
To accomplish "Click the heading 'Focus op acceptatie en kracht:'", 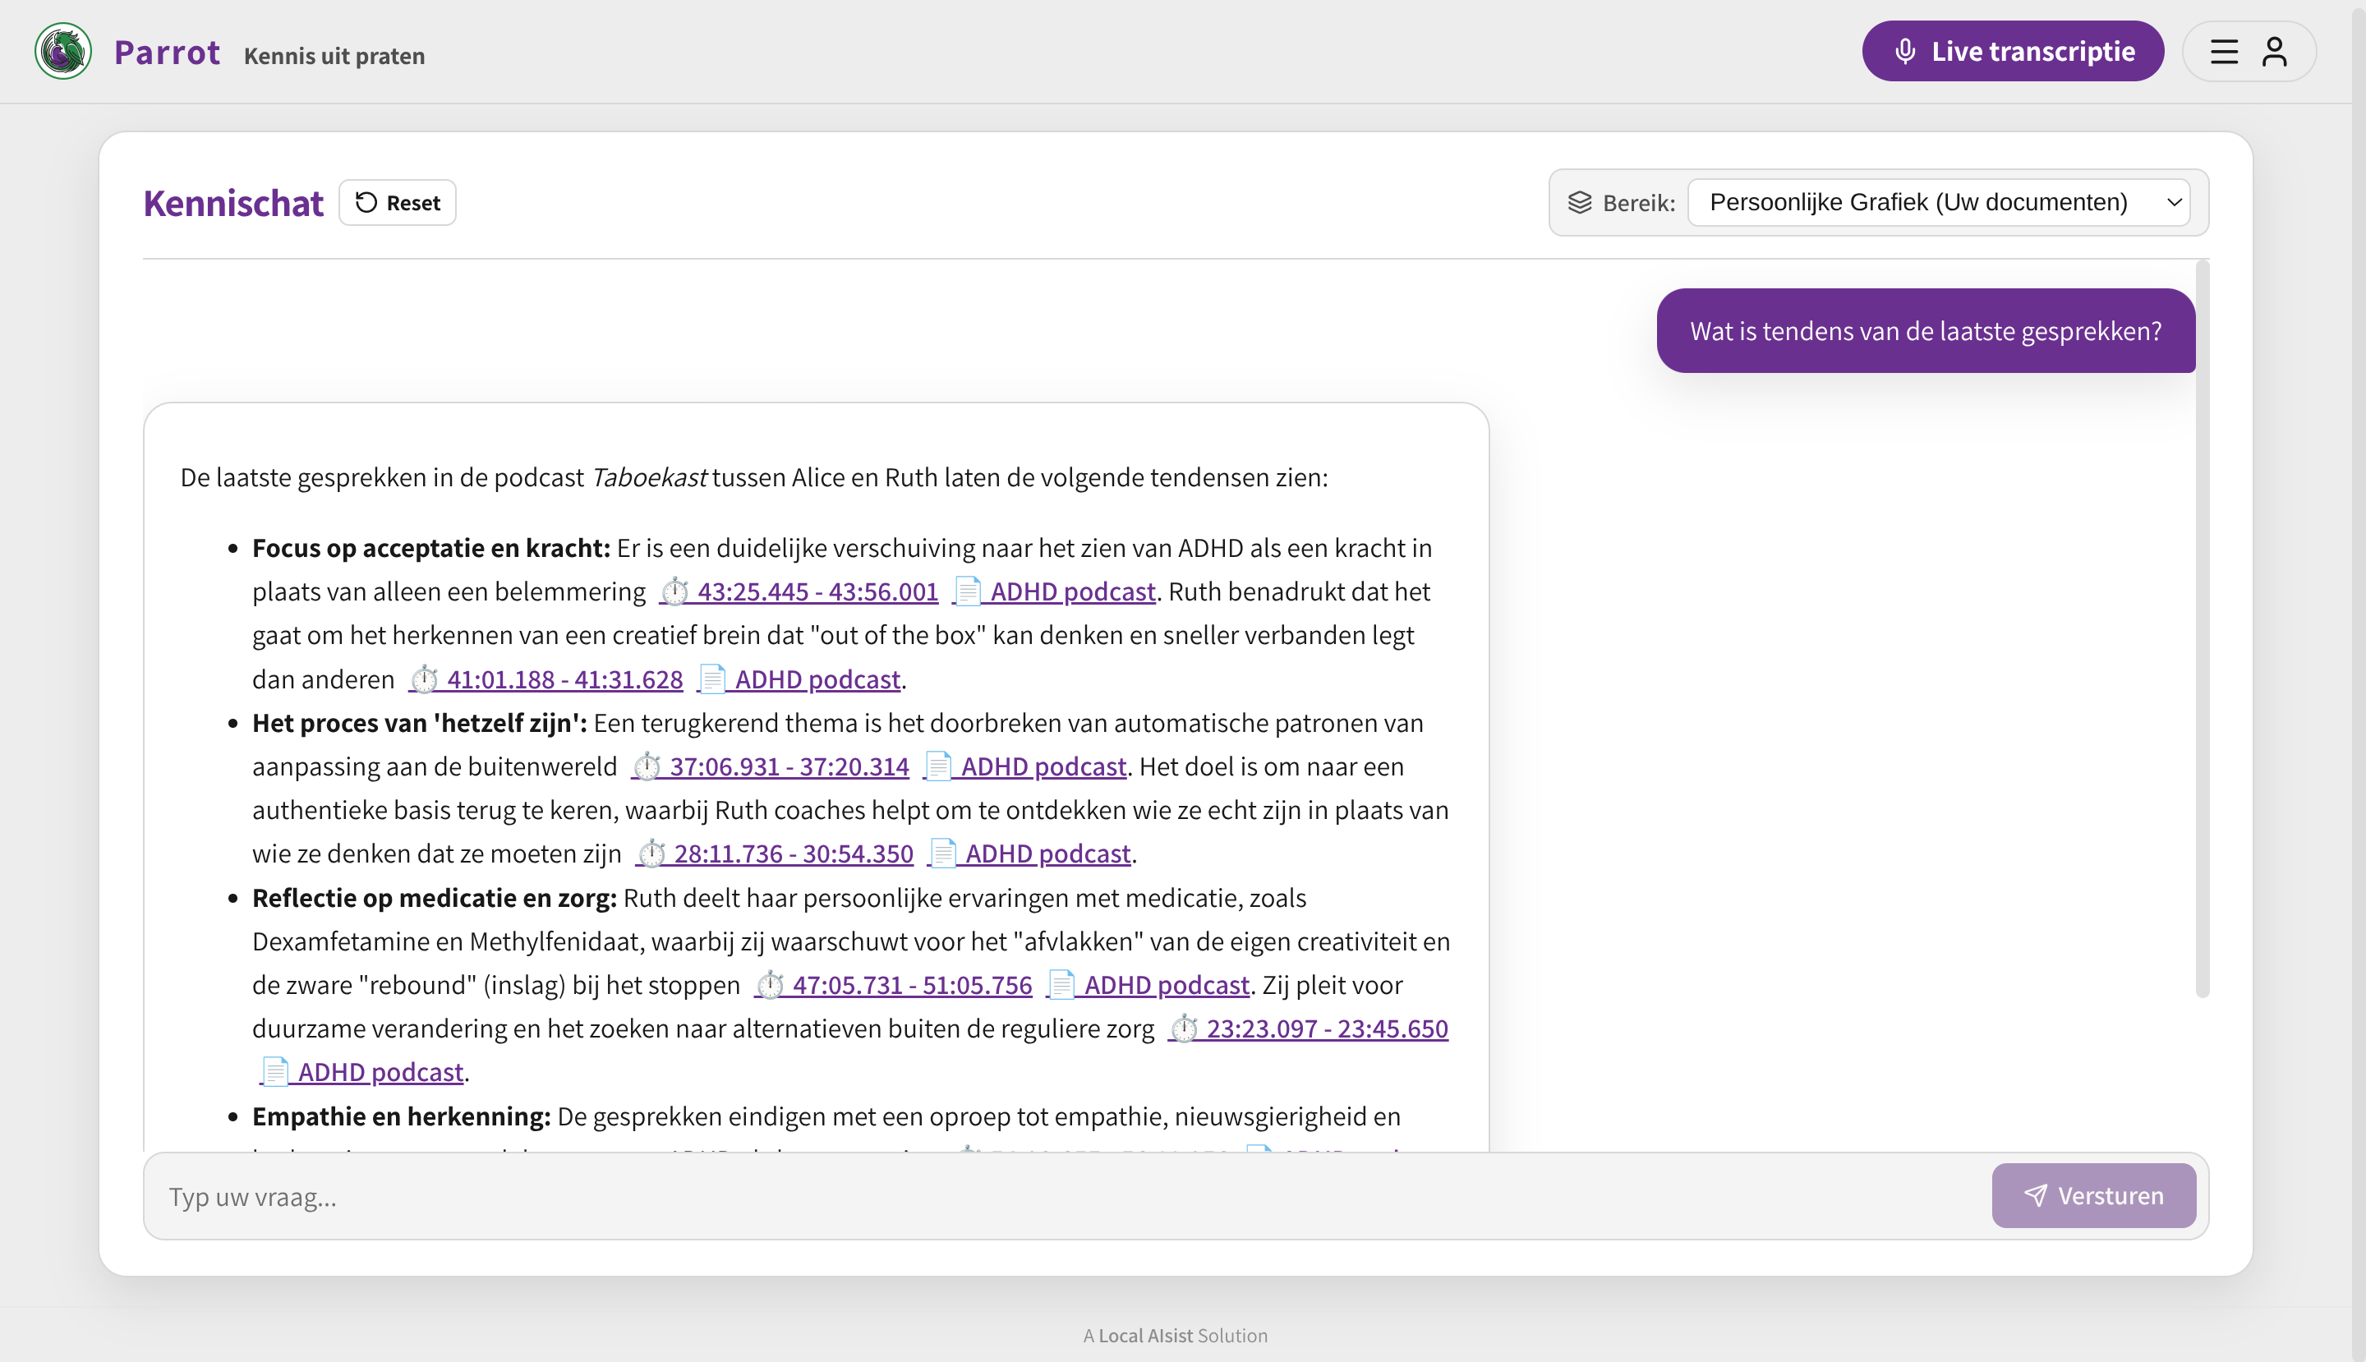I will coord(431,548).
